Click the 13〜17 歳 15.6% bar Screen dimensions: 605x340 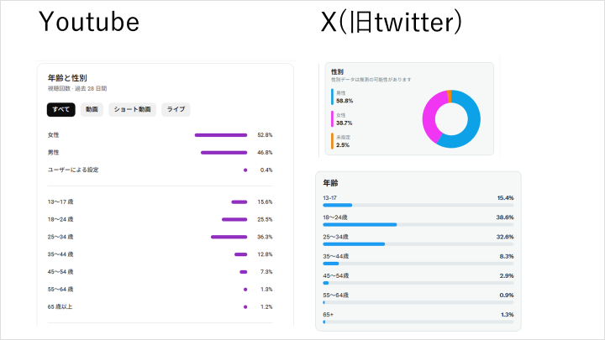[x=239, y=201]
